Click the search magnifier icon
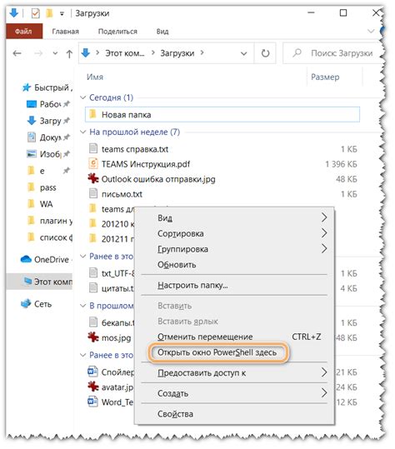395x449 pixels. (297, 53)
